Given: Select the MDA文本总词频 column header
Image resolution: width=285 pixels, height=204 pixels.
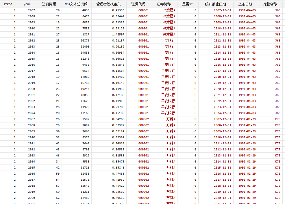Looking at the screenshot, I should click(76, 4).
